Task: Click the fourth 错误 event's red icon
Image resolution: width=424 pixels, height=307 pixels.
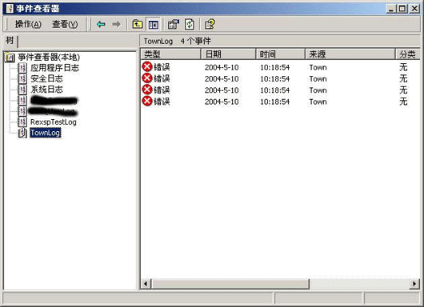Action: tap(147, 102)
